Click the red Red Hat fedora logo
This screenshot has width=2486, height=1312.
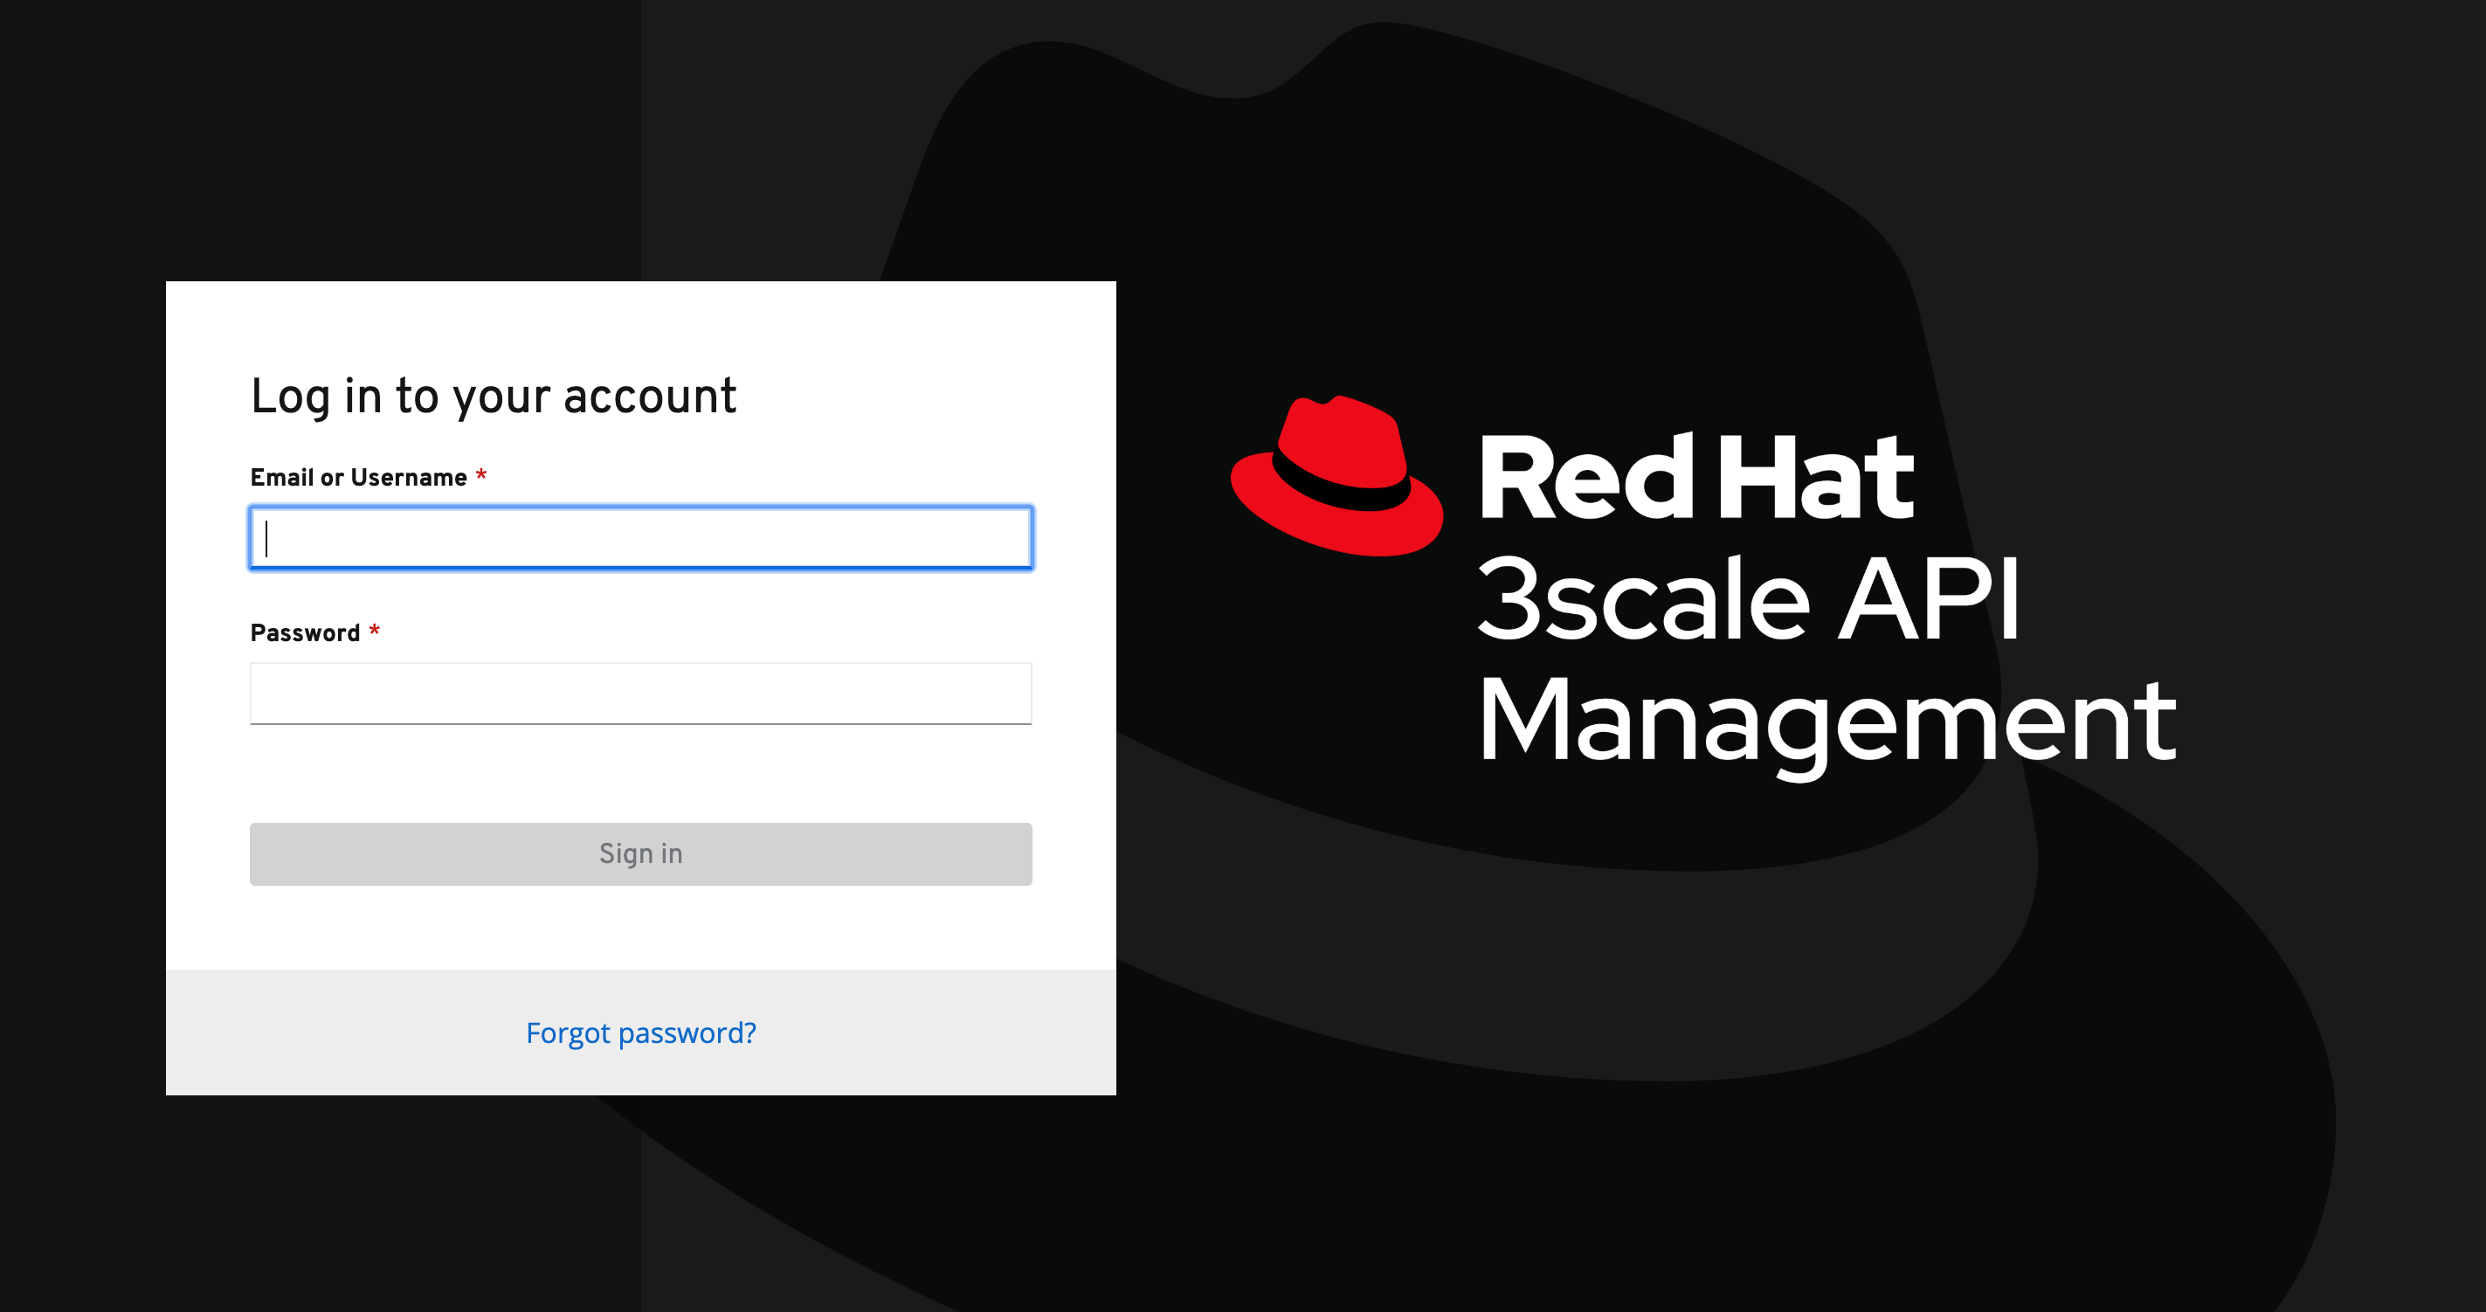click(x=1336, y=475)
